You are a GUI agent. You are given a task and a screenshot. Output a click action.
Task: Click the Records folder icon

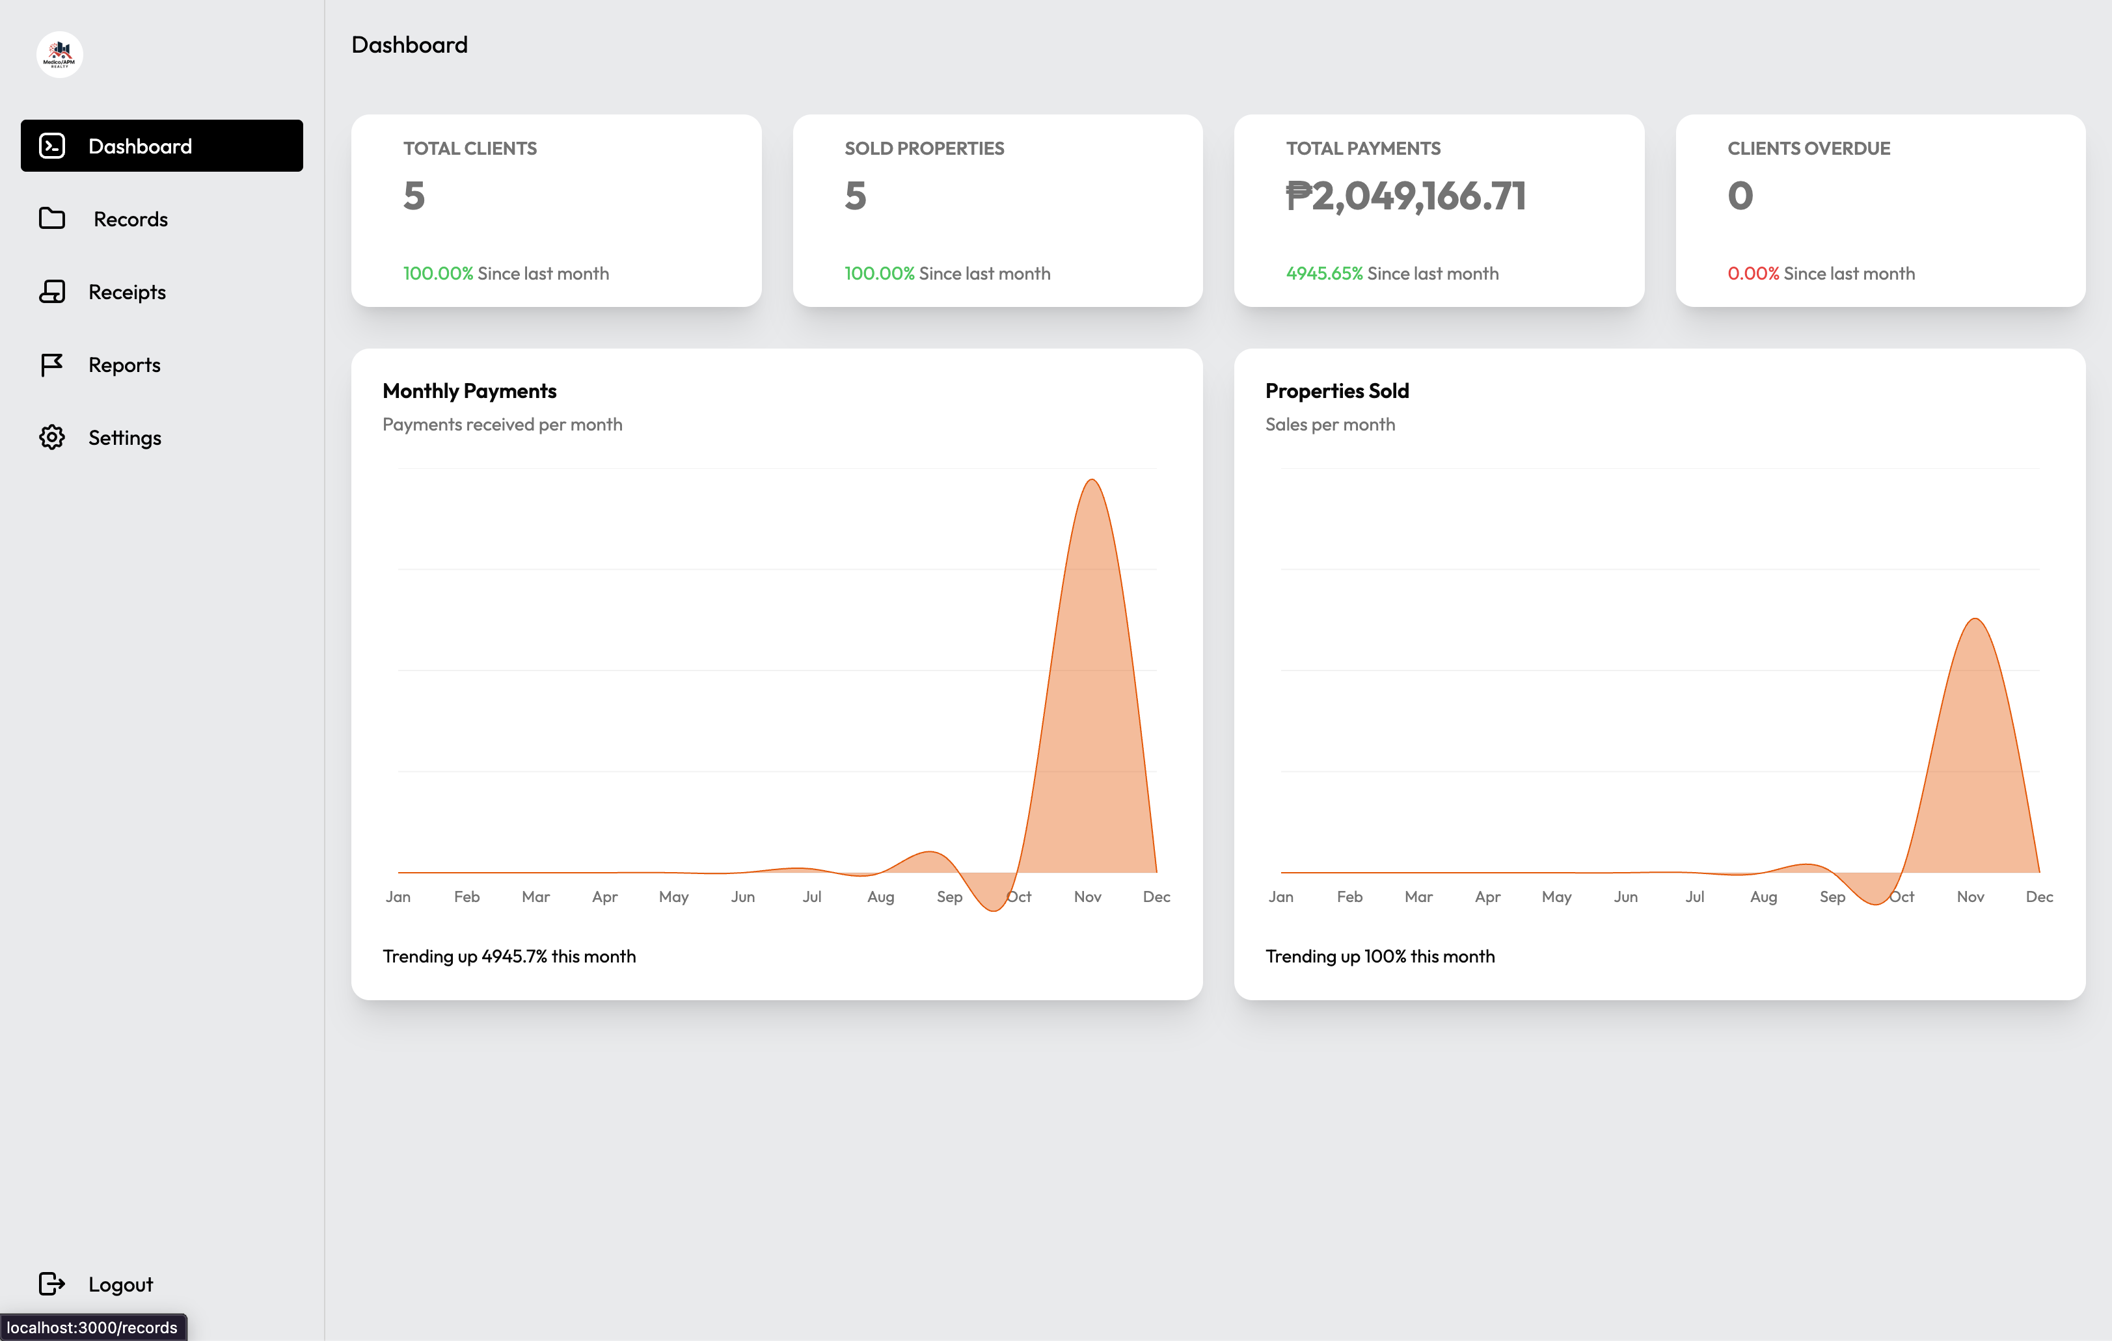click(x=52, y=219)
